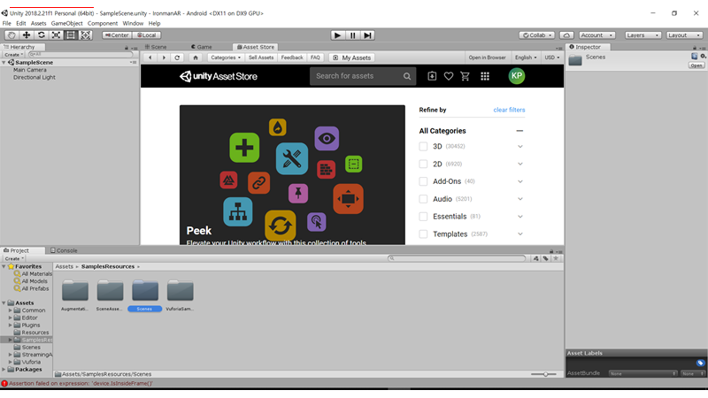
Task: Toggle the Local handle orientation
Action: click(147, 35)
